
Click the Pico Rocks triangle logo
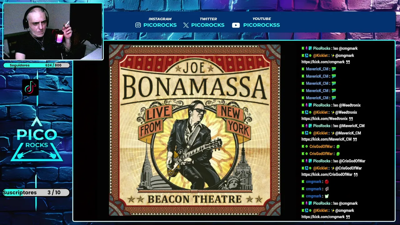pos(37,140)
